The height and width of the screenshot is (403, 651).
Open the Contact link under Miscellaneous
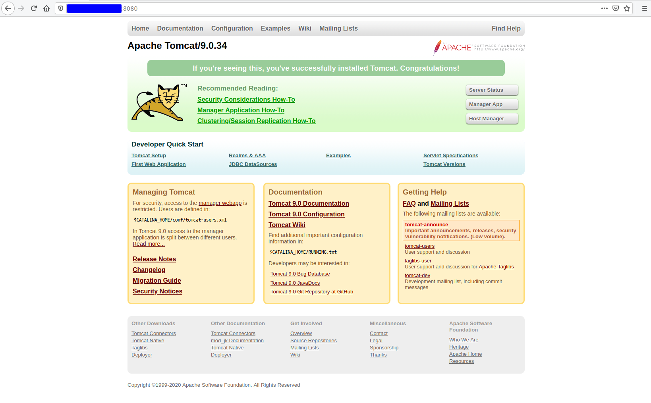[379, 334]
